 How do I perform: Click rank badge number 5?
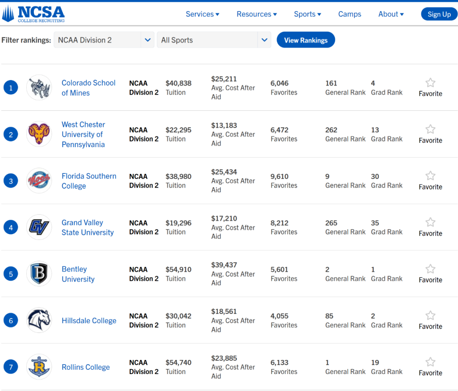click(11, 274)
